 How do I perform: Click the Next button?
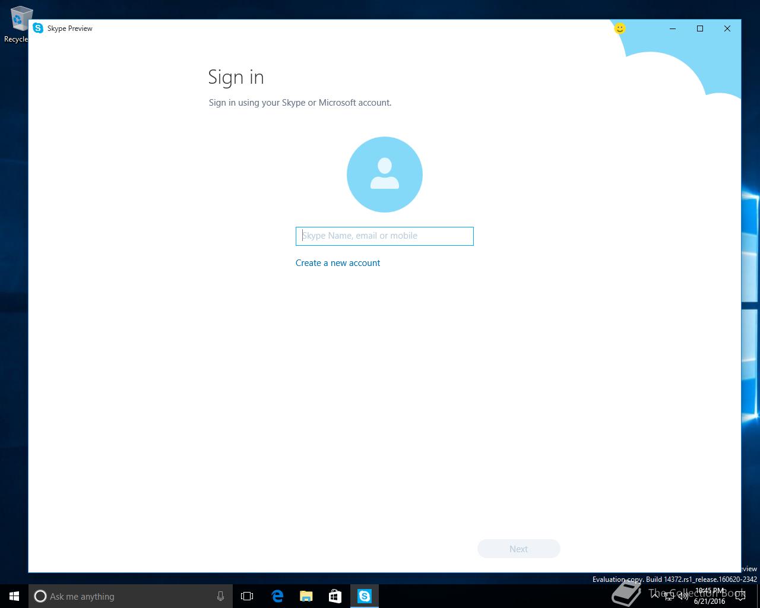(x=518, y=549)
